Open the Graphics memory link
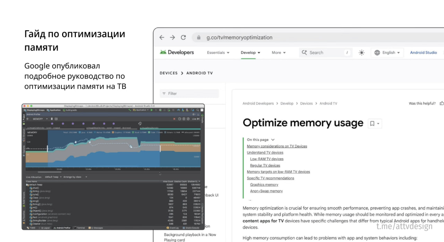Viewport: 444px width, 242px height. [x=264, y=185]
